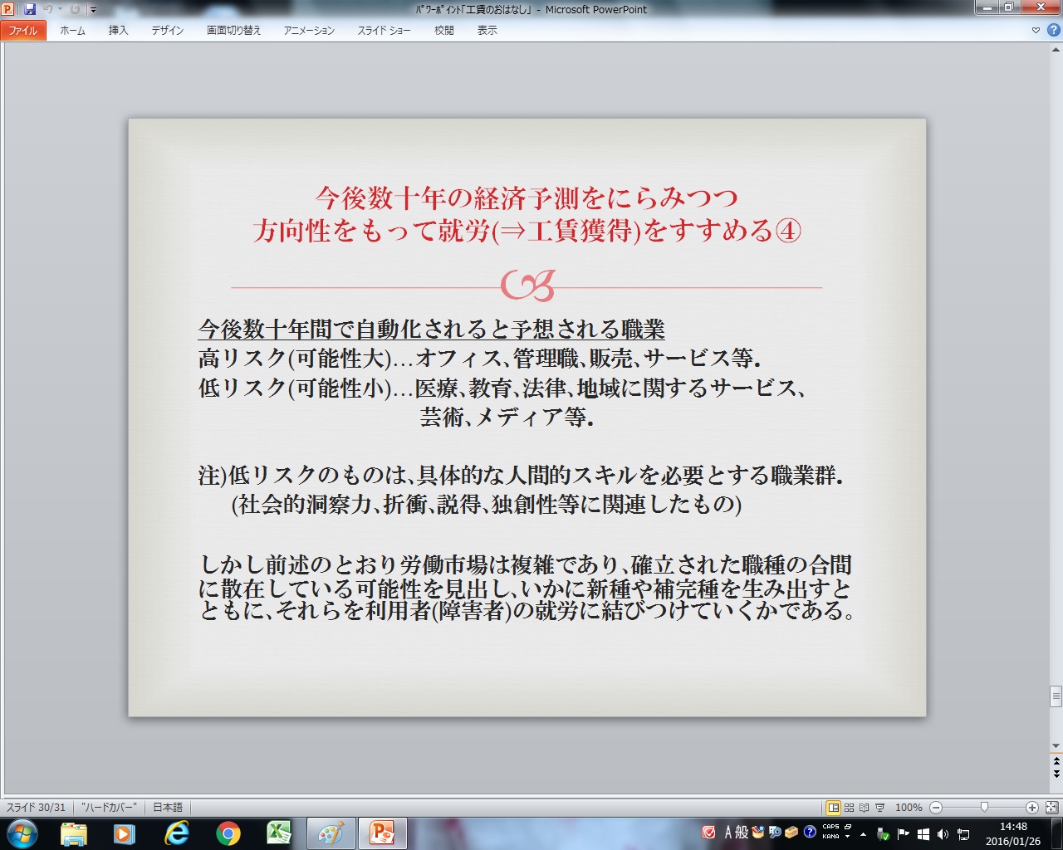Click the Undo arrow icon
This screenshot has height=850, width=1063.
pyautogui.click(x=48, y=9)
